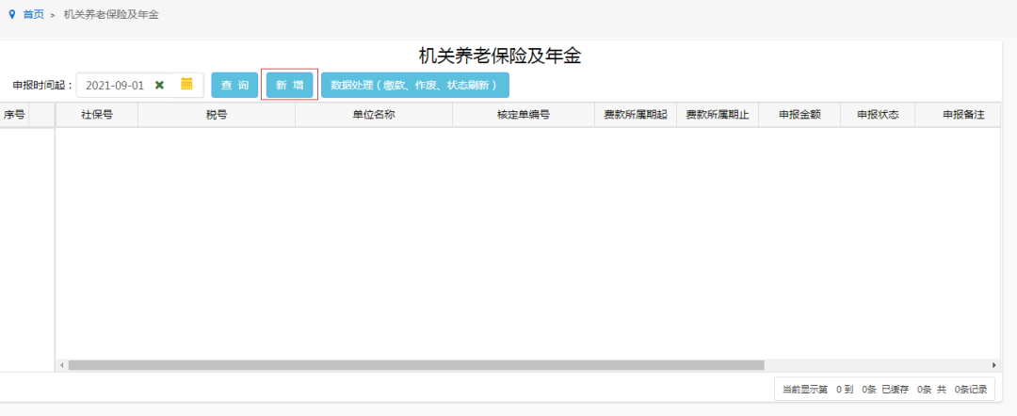The height and width of the screenshot is (416, 1017).
Task: Click the 费款所属期止 column header
Action: tap(718, 115)
